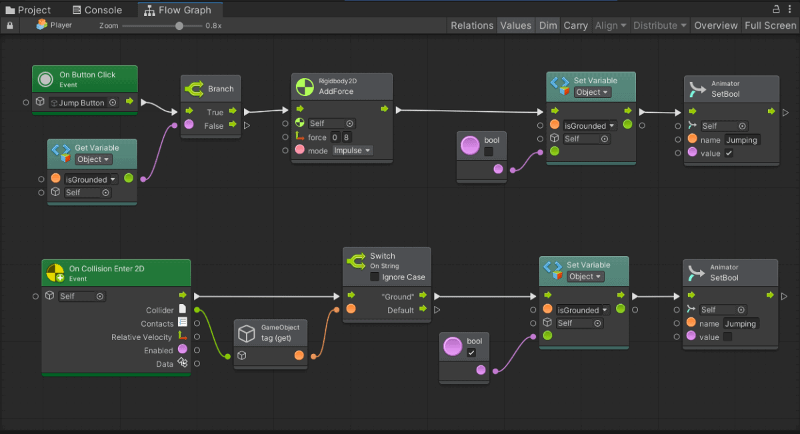
Task: Open the AddForce mode Impulse dropdown
Action: [353, 151]
